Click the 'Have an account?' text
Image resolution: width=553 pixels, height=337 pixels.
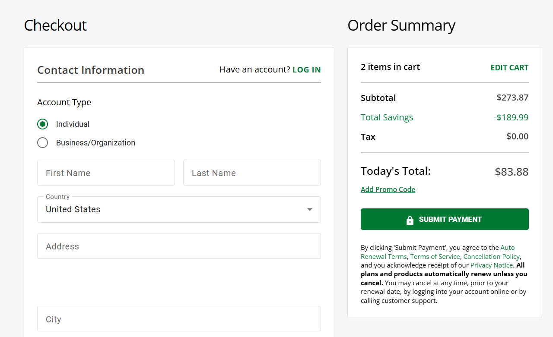click(x=255, y=69)
